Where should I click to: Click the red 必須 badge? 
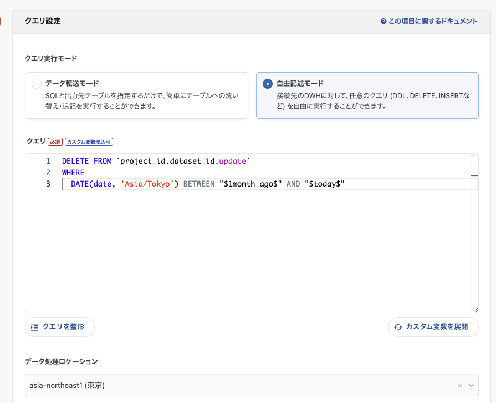(x=55, y=142)
